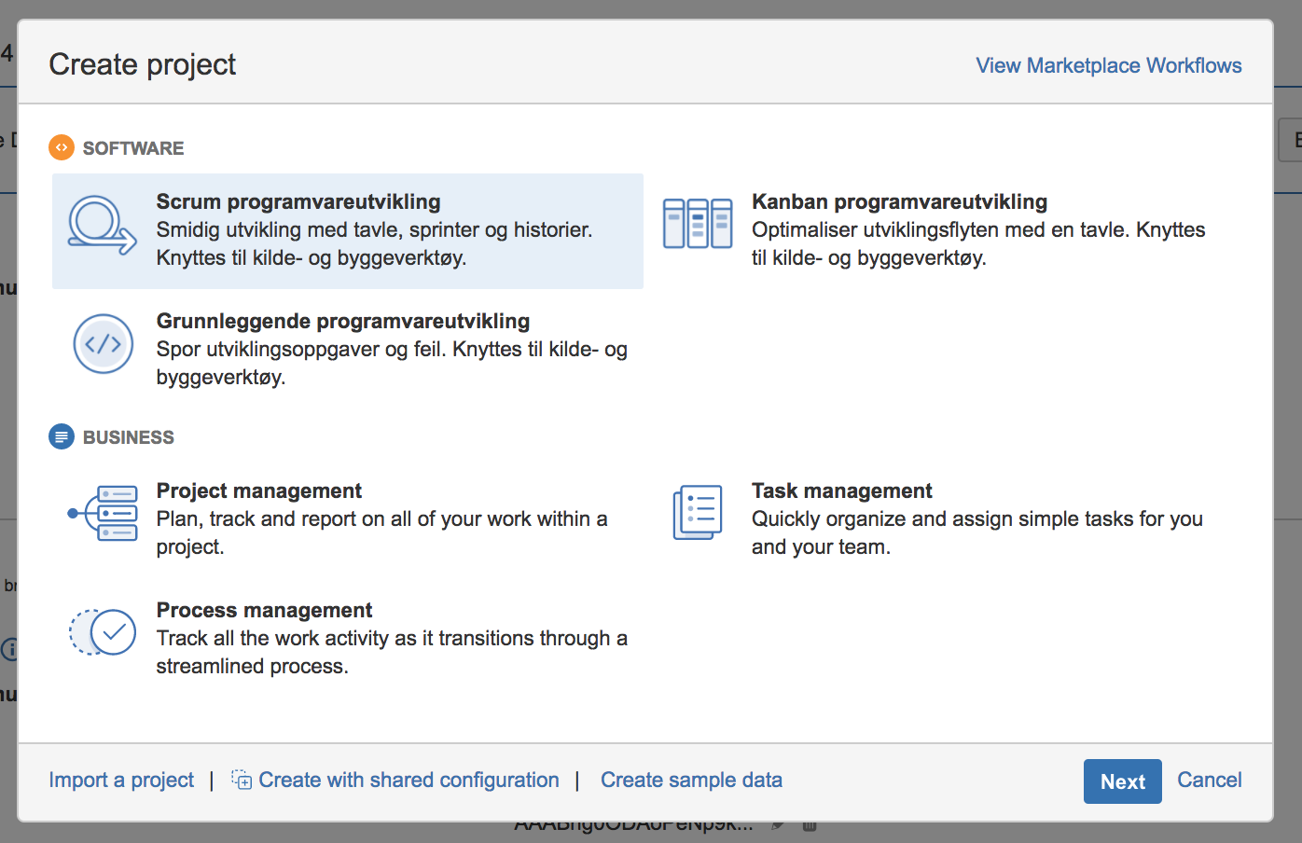Click the orange SOFTWARE category icon

point(62,147)
